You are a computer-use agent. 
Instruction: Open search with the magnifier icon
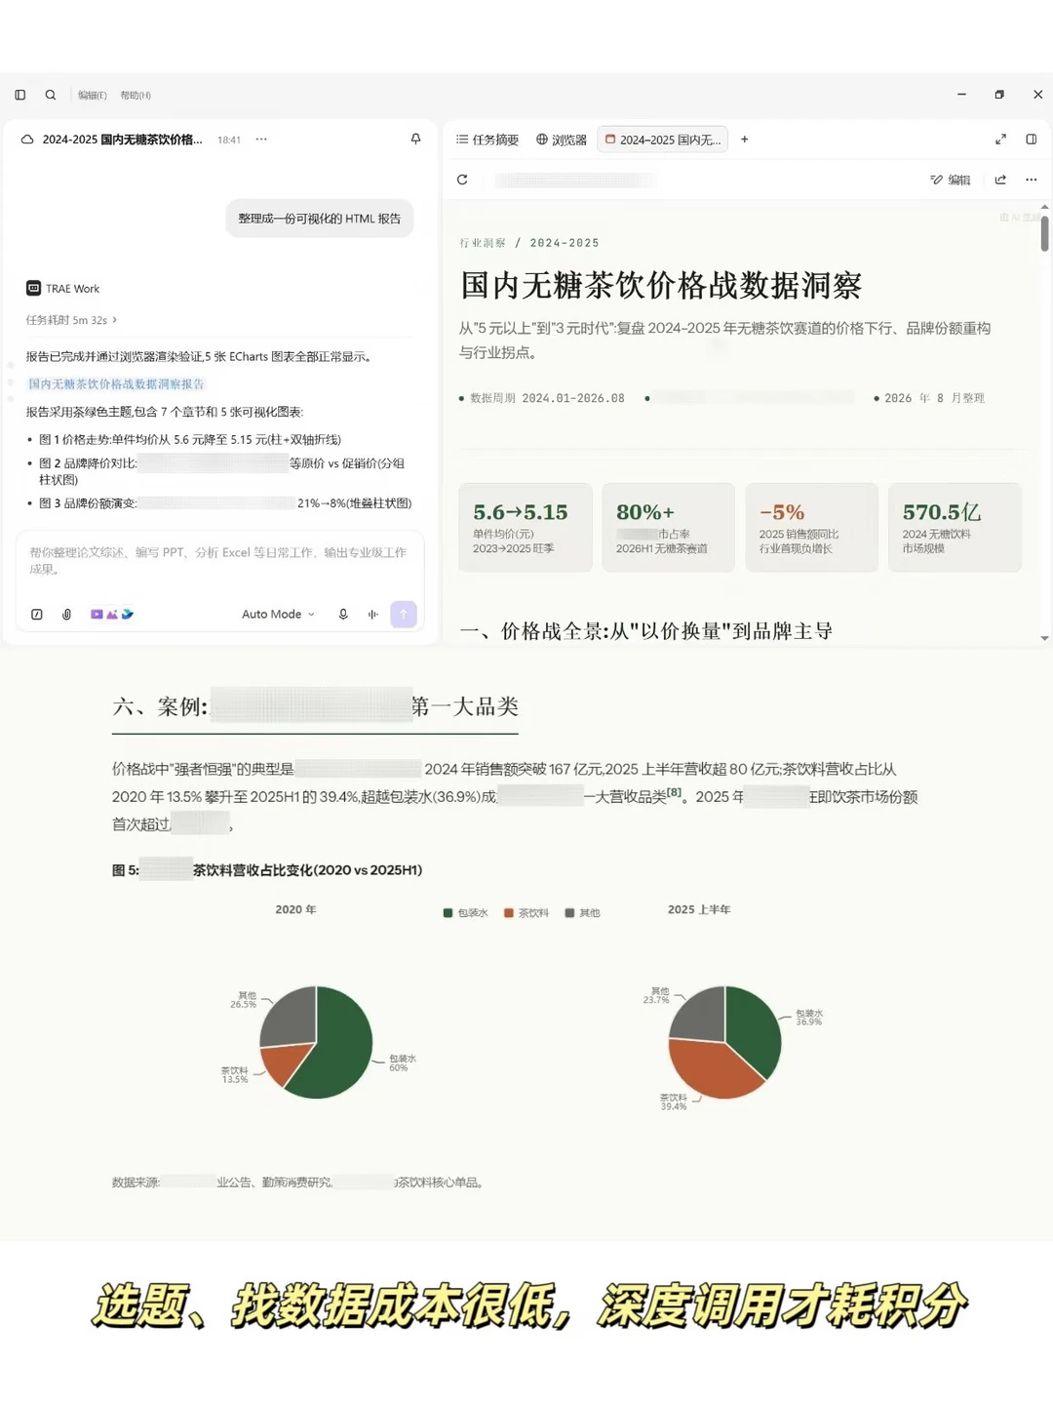[51, 95]
